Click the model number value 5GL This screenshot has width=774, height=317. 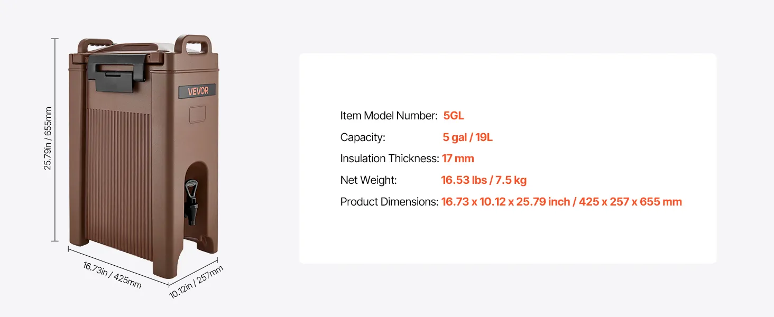(x=454, y=116)
